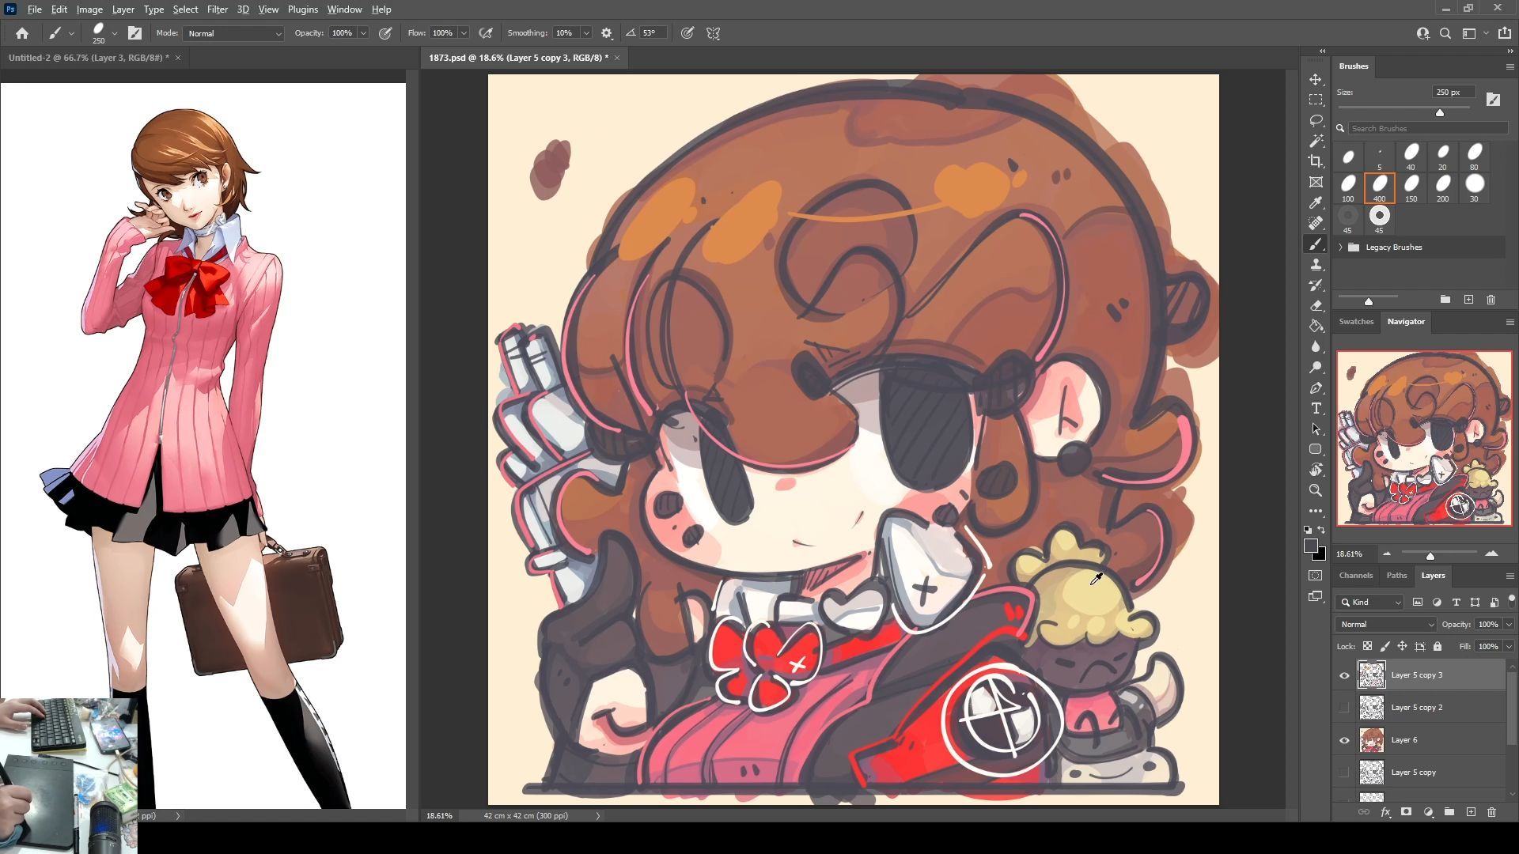Open brush preset picker dropdown

point(115,33)
